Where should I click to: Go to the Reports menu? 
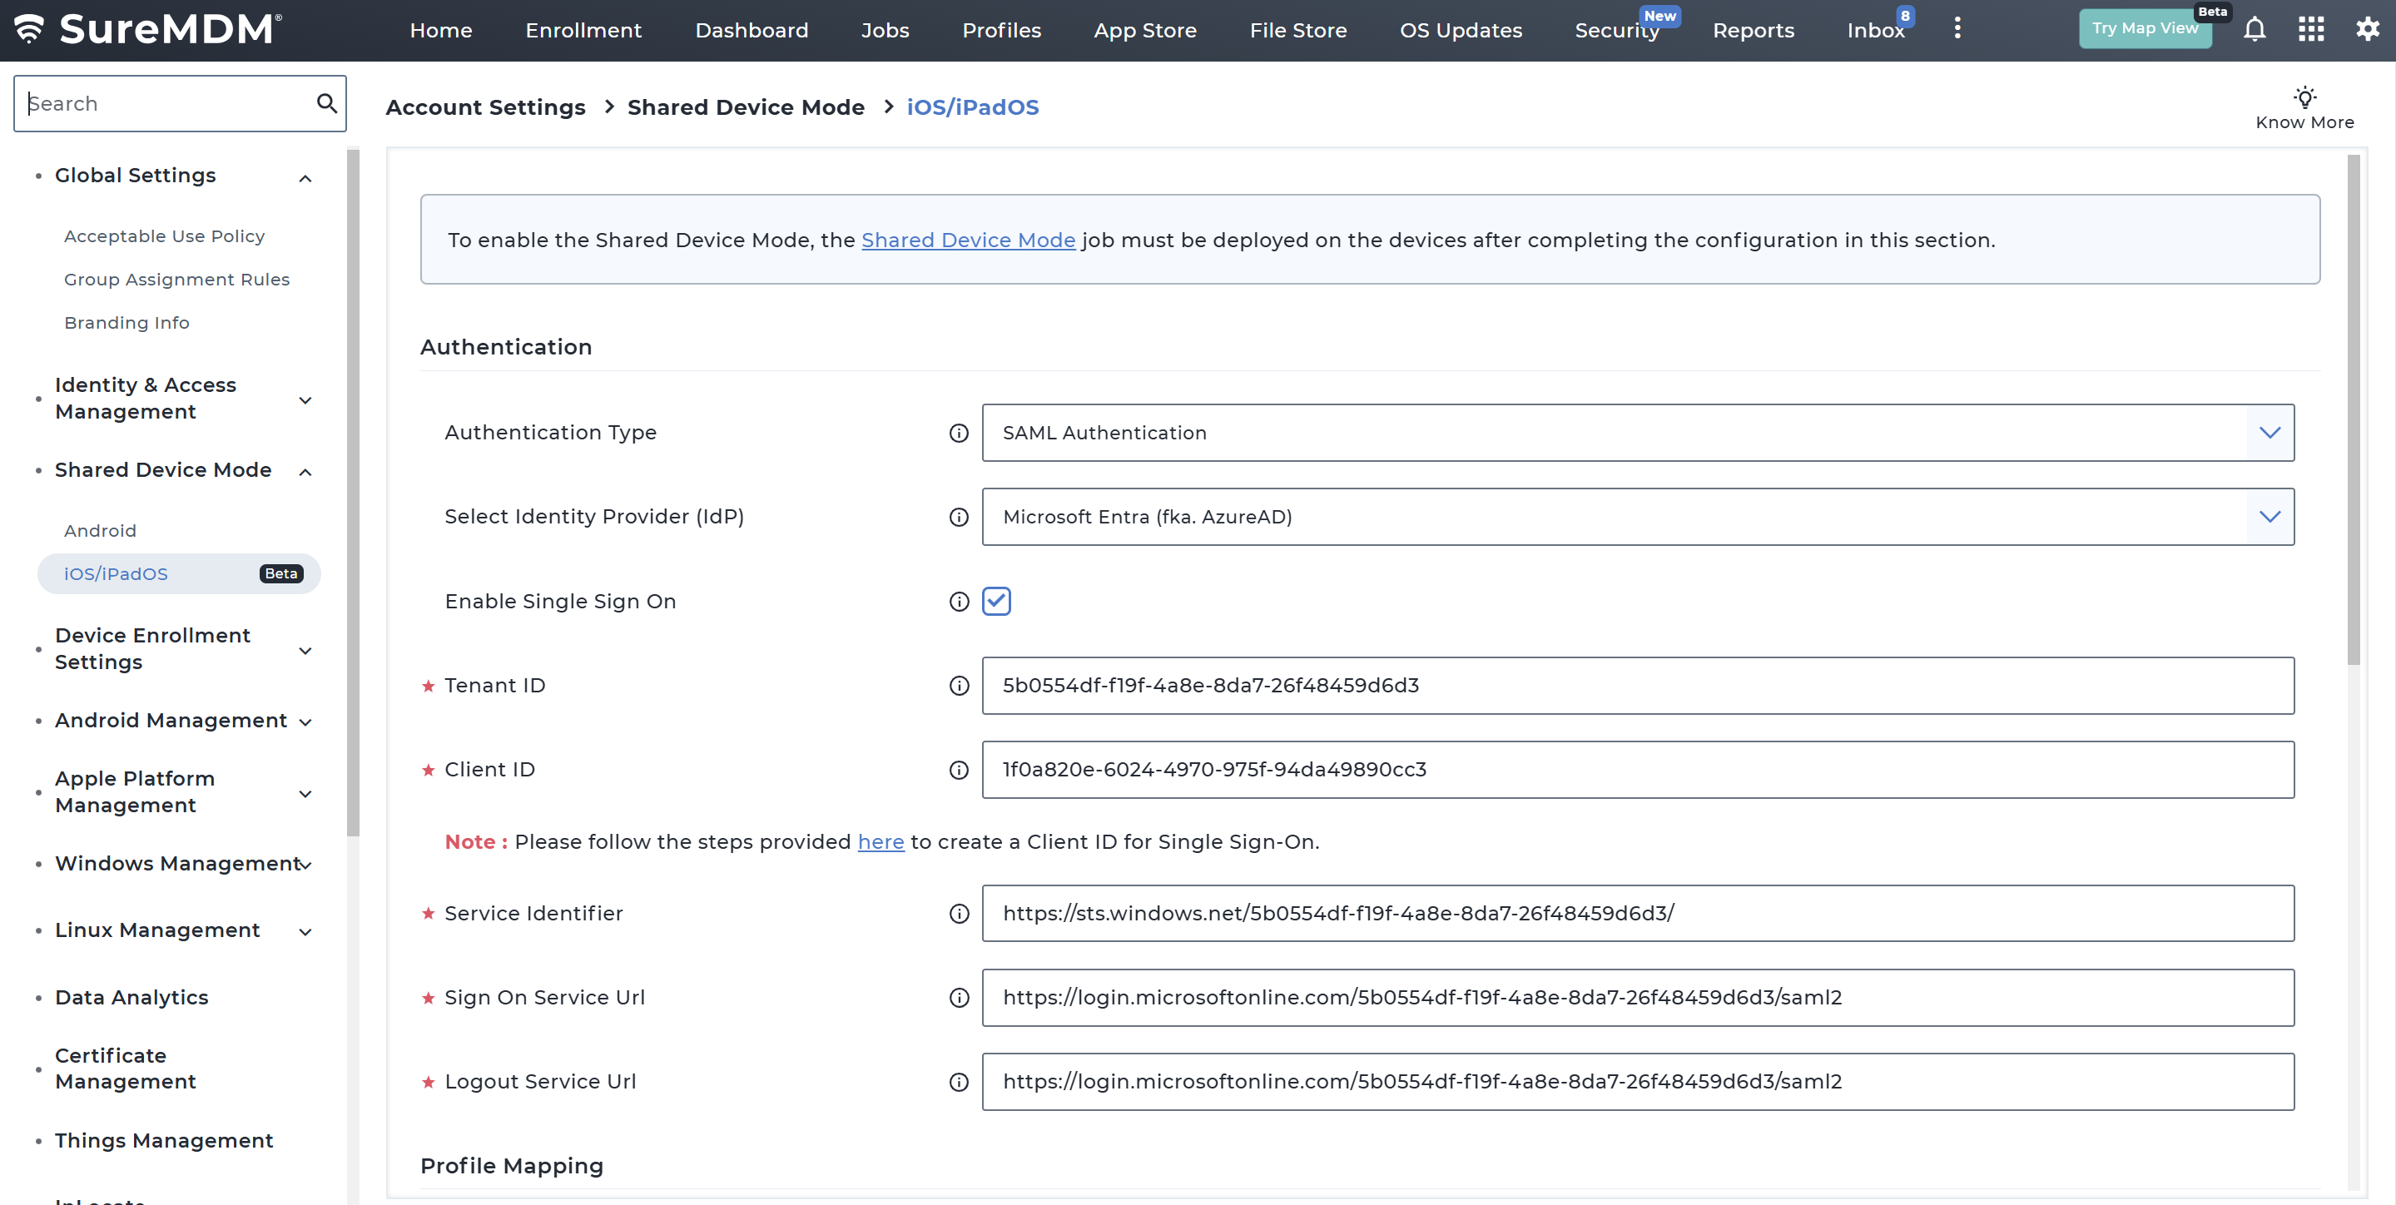1754,31
